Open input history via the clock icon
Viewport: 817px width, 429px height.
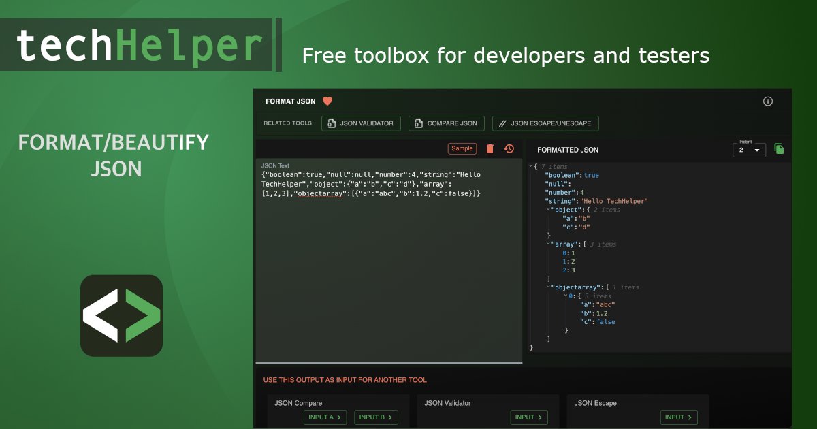pyautogui.click(x=509, y=148)
